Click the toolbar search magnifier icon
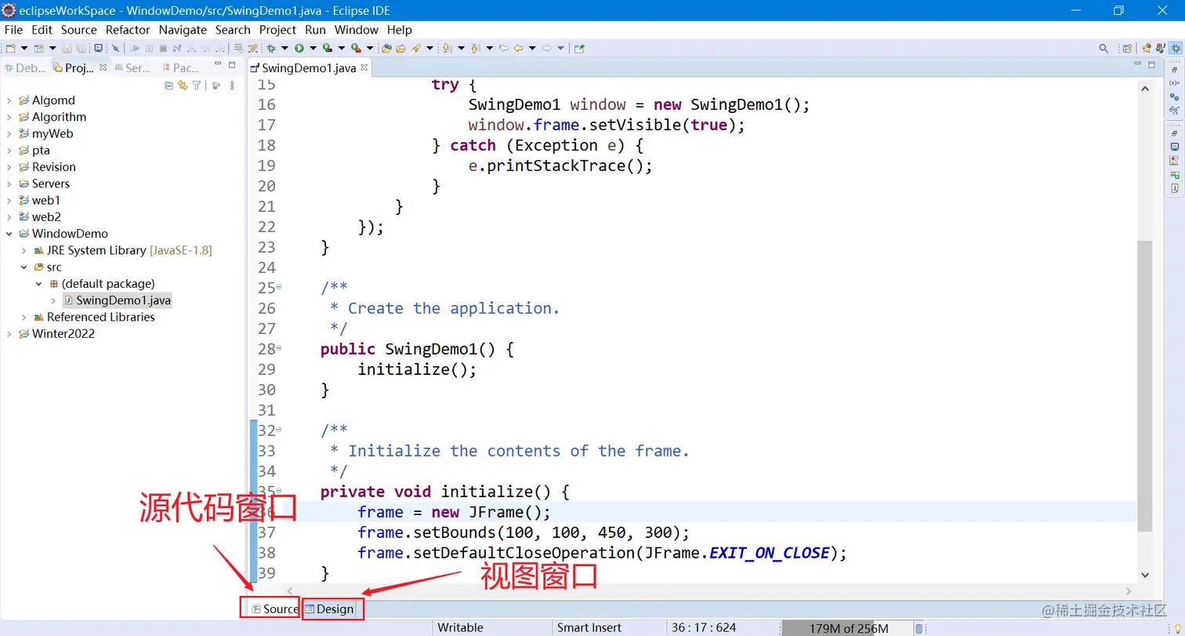 click(x=1103, y=48)
